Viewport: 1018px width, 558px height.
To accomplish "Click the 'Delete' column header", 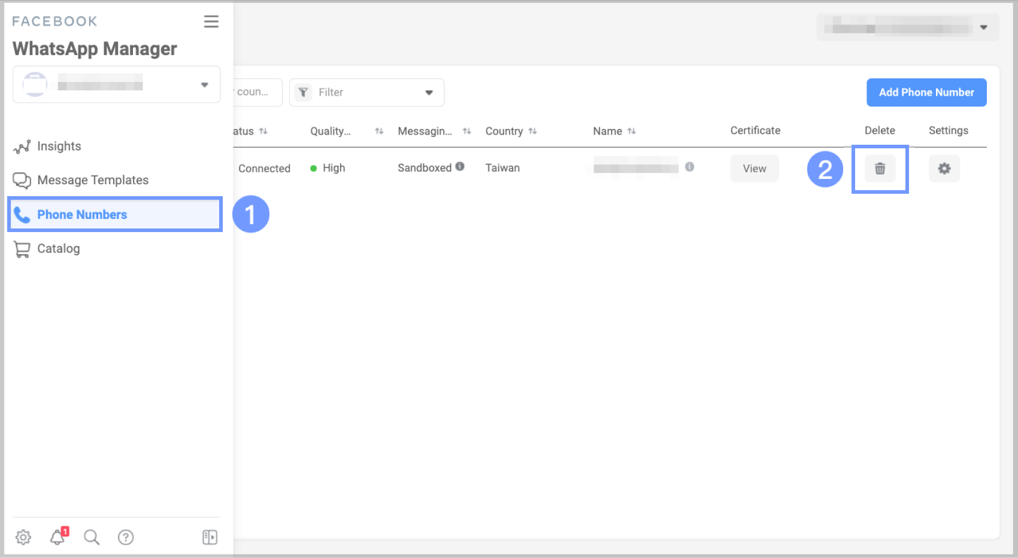I will pos(880,131).
